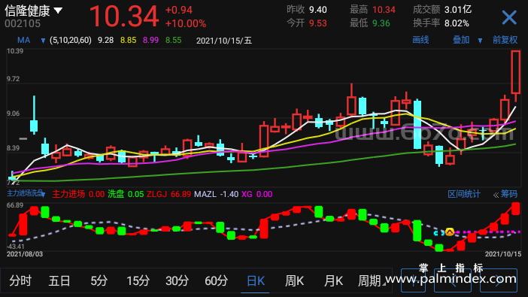528x297 pixels.
Task: Go to previous candle with left arrow
Action: point(452,280)
